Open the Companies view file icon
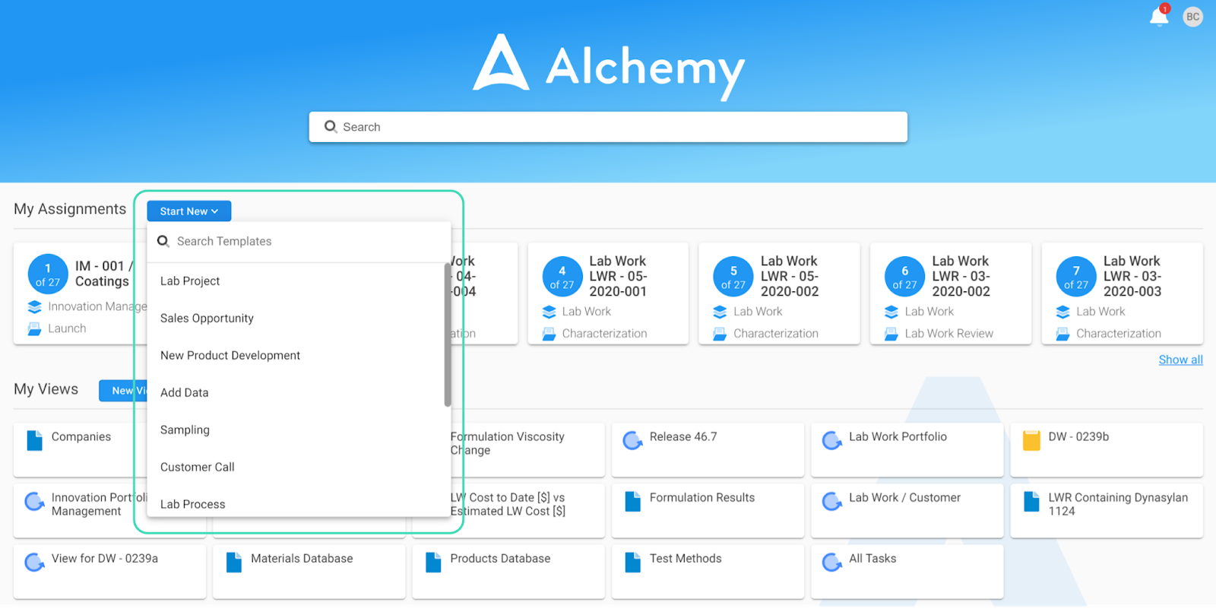The image size is (1216, 612). click(x=35, y=441)
